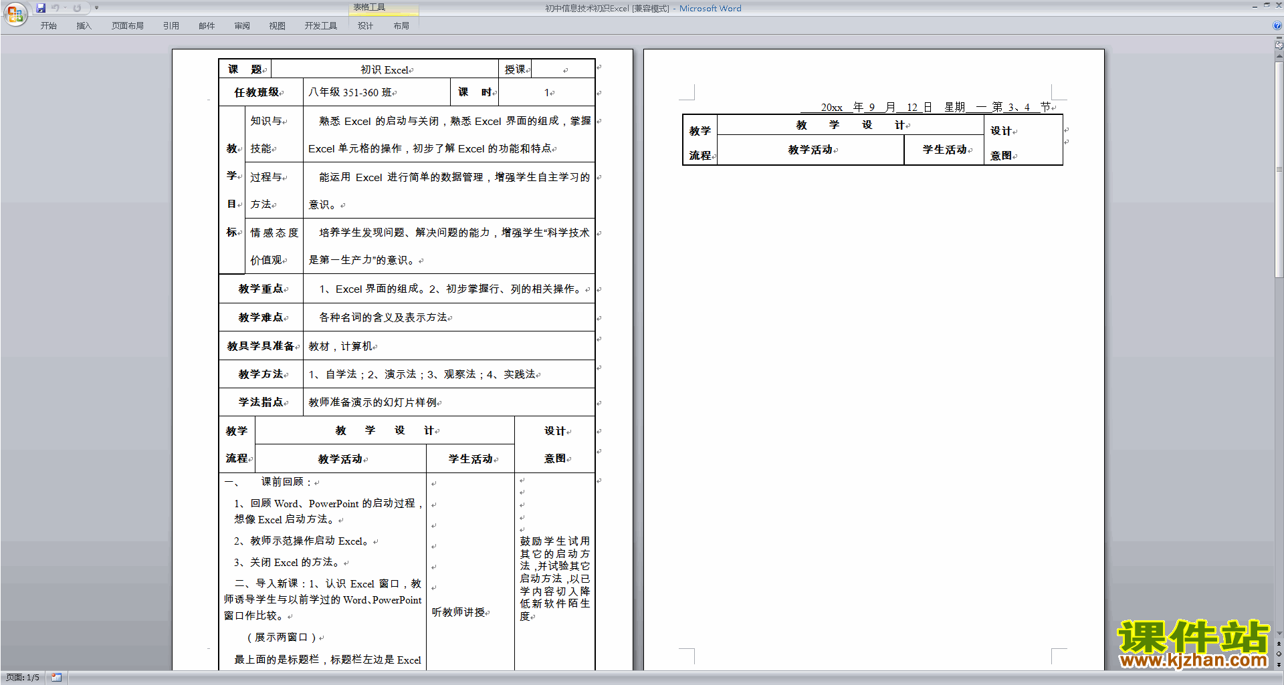Click '教 学 设 计' header on page two
Image resolution: width=1284 pixels, height=685 pixels.
850,125
